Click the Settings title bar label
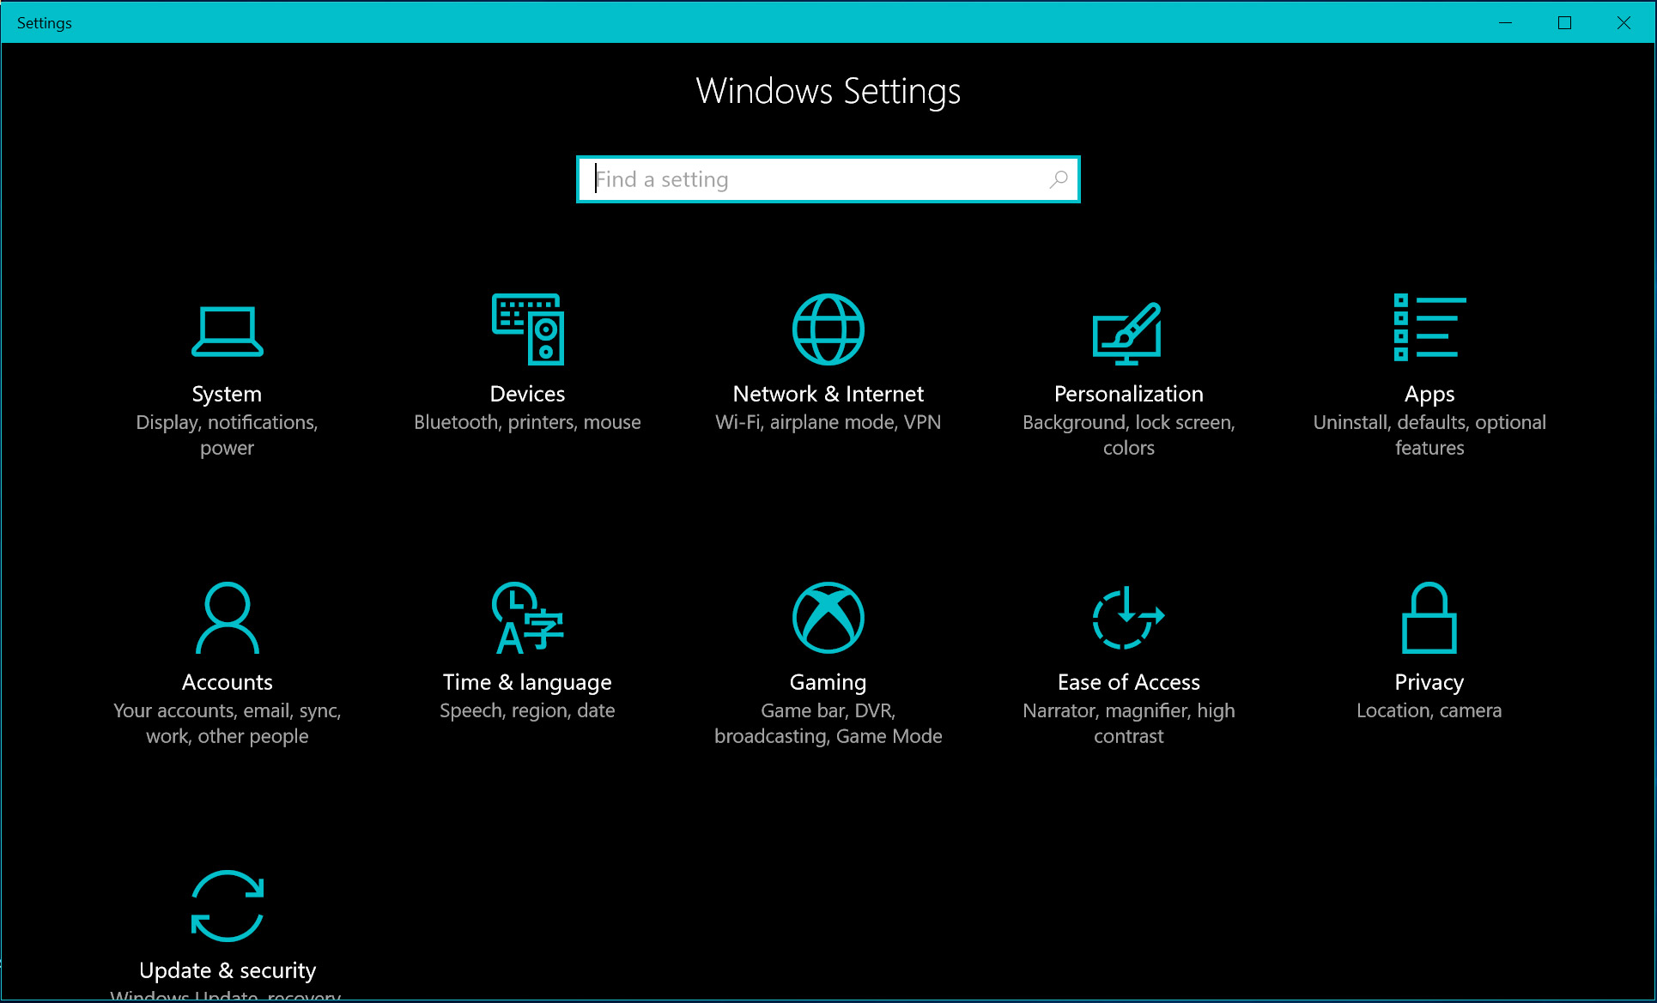Screen dimensions: 1657x1003 coord(44,22)
